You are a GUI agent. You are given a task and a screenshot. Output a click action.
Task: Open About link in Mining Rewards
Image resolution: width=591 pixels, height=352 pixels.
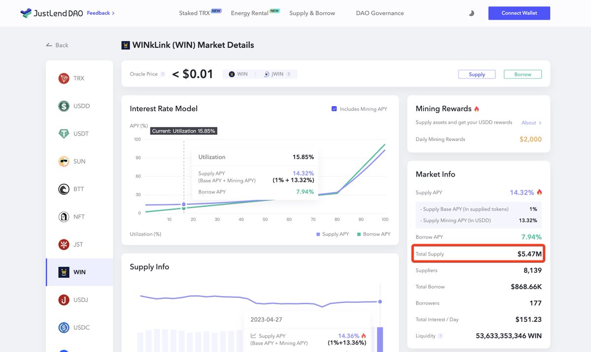click(x=531, y=123)
